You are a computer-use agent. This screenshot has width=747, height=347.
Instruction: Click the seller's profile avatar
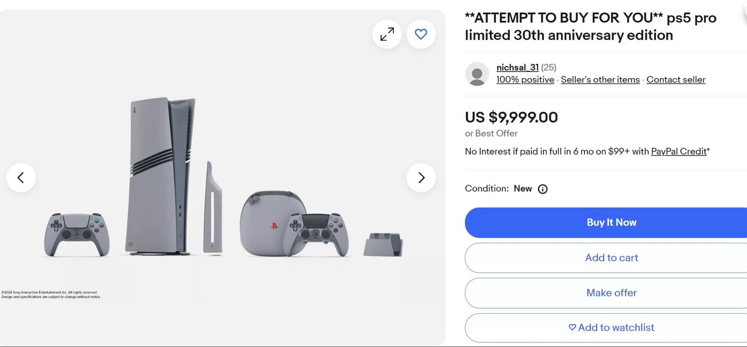477,74
